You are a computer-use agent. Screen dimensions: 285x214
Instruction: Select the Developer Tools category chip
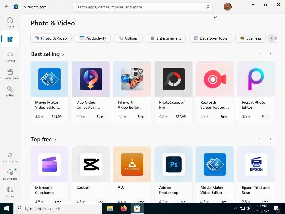point(210,38)
